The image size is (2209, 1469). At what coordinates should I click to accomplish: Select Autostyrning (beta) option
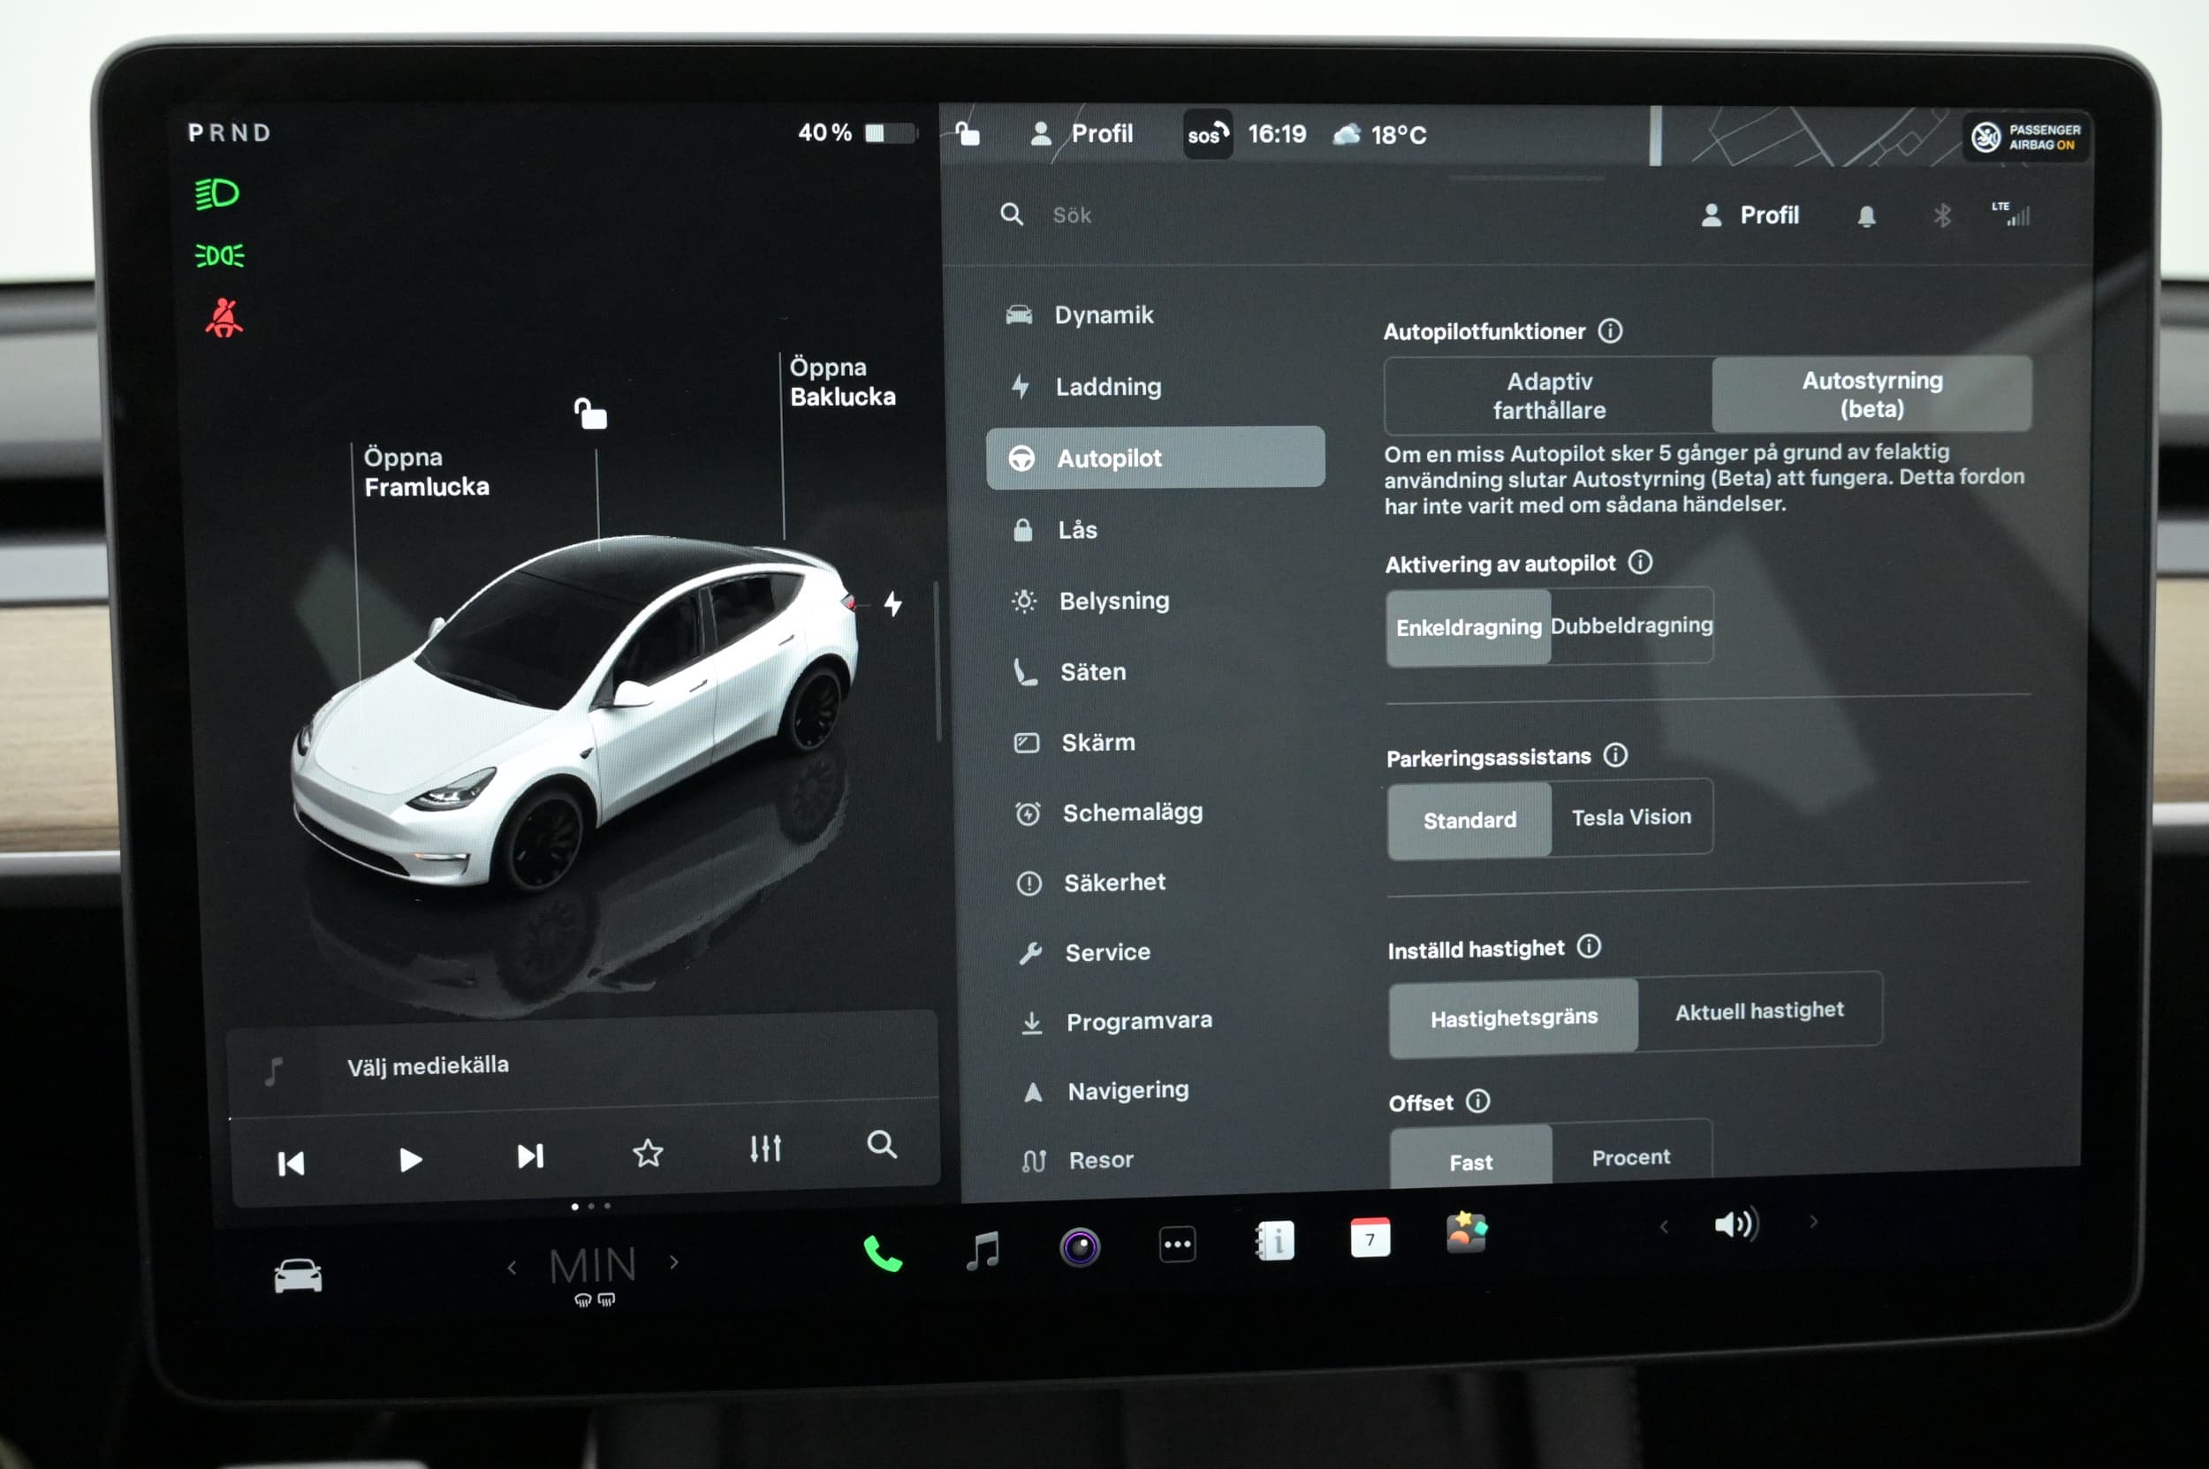tap(1871, 395)
